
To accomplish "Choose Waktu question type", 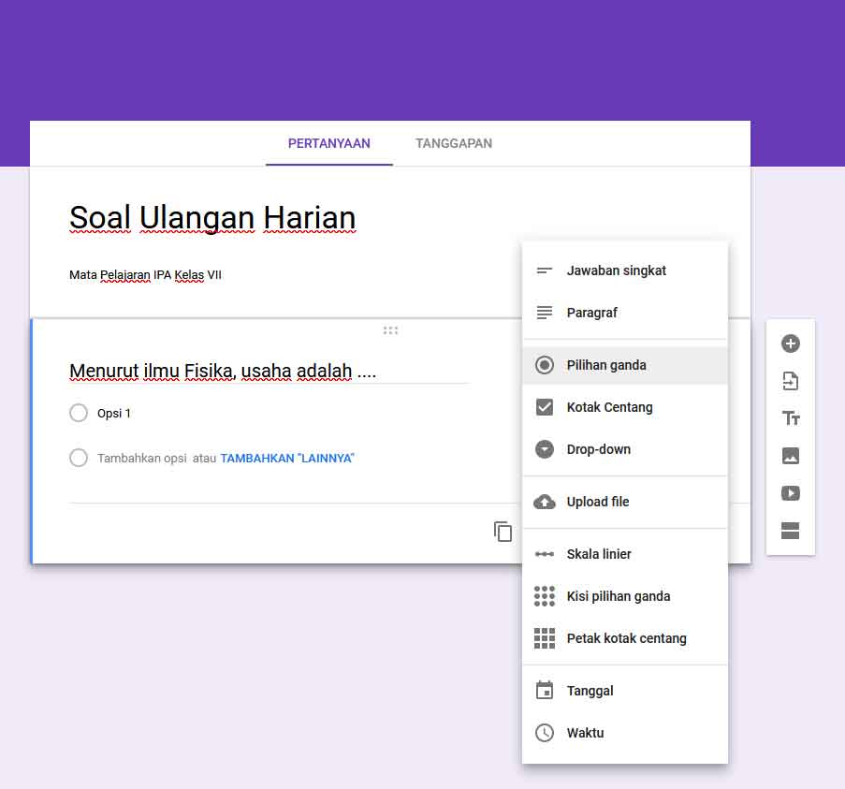I will [624, 733].
